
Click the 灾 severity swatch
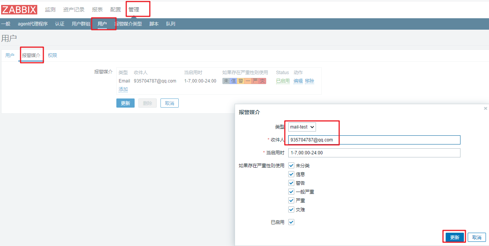pyautogui.click(x=262, y=81)
